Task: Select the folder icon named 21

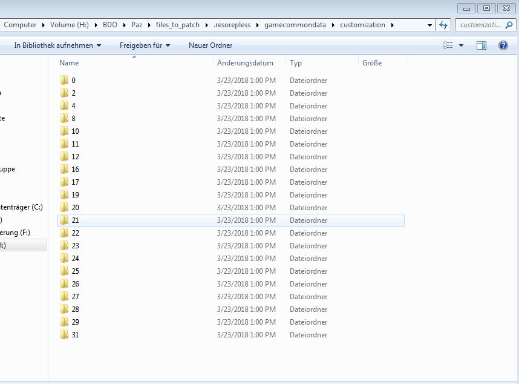Action: point(65,220)
